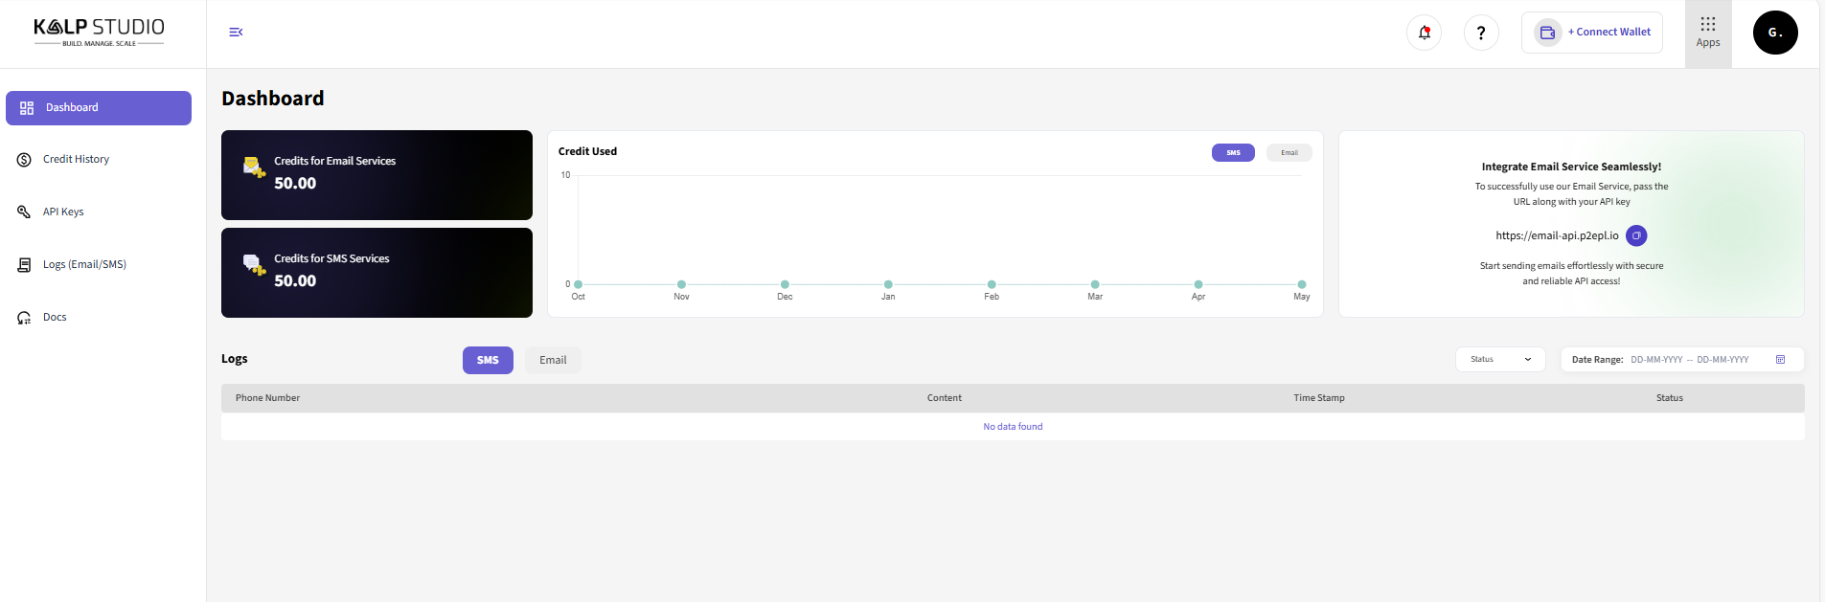
Task: Open the notifications bell
Action: 1424,33
